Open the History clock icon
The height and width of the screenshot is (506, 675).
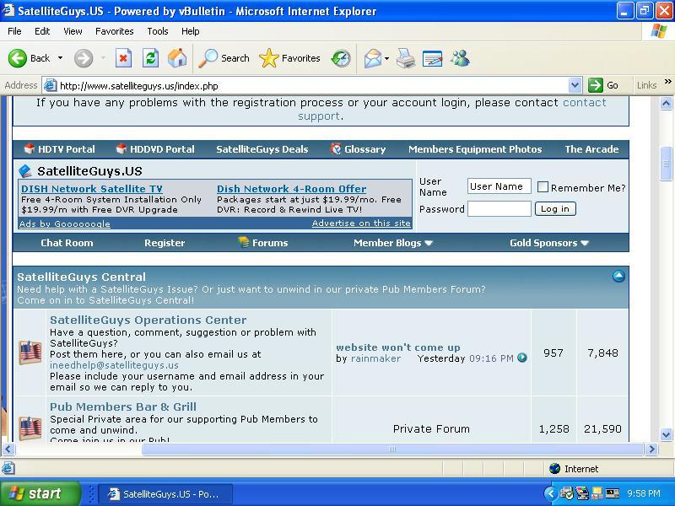coord(341,58)
